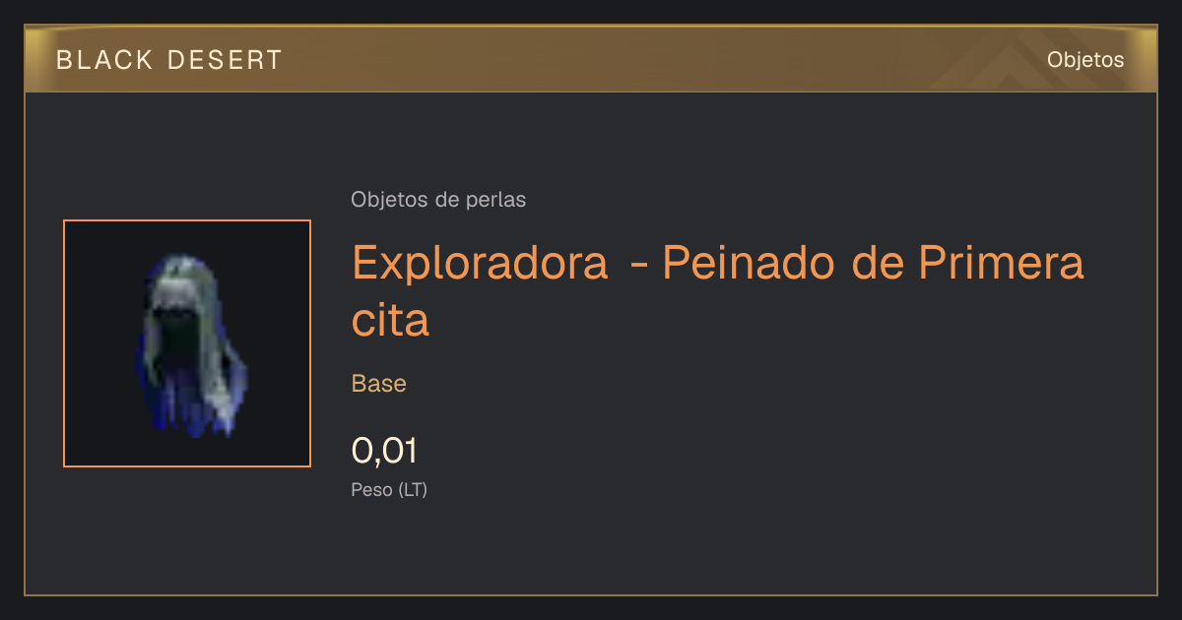
Task: Select the Base grade label
Action: pyautogui.click(x=379, y=384)
